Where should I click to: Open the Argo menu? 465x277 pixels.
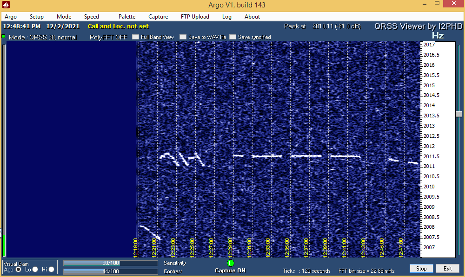tap(11, 17)
